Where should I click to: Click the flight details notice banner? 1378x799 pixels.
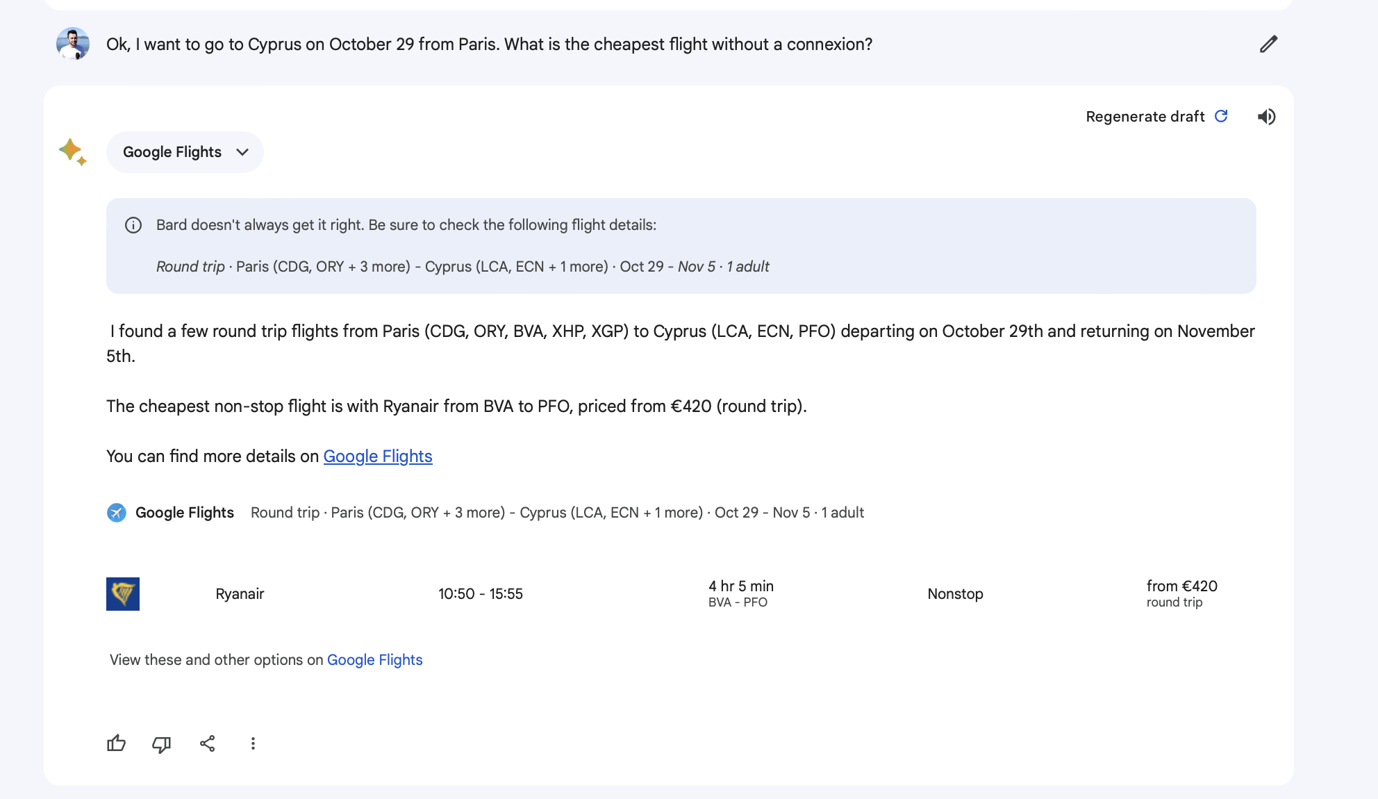pyautogui.click(x=681, y=246)
